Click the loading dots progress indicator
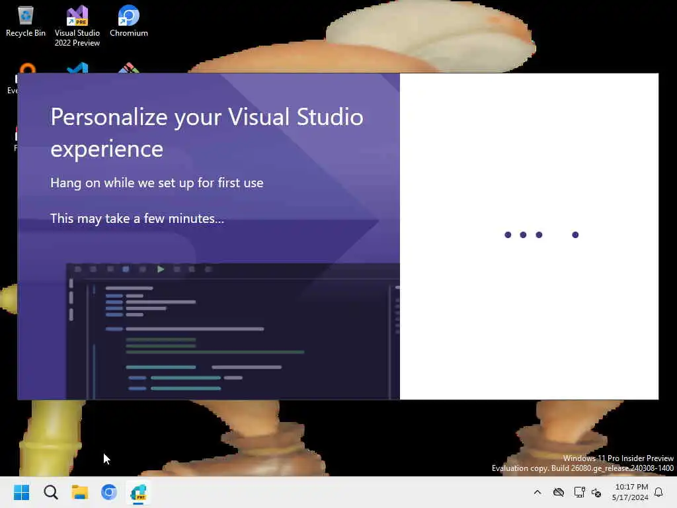Image resolution: width=677 pixels, height=508 pixels. coord(541,235)
